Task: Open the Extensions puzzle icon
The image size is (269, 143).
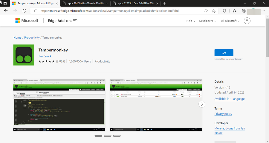Action: [x=224, y=11]
